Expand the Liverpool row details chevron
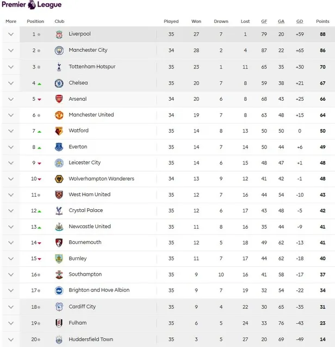 pos(11,34)
